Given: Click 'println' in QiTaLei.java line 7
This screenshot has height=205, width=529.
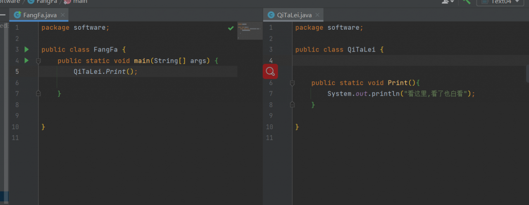Looking at the screenshot, I should point(386,94).
